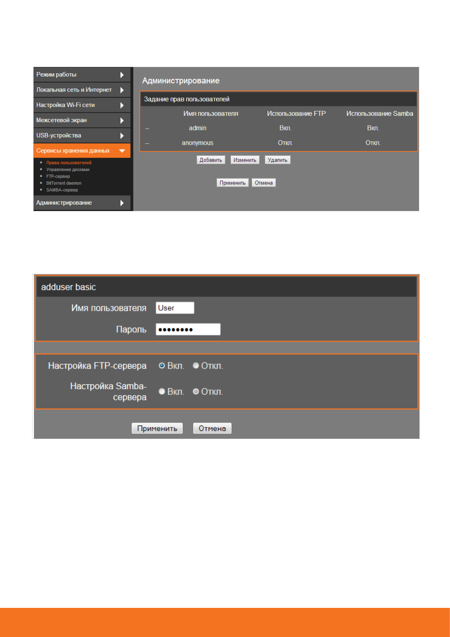Select Откл. radio for FTP-сервера
The width and height of the screenshot is (450, 637).
coord(196,366)
